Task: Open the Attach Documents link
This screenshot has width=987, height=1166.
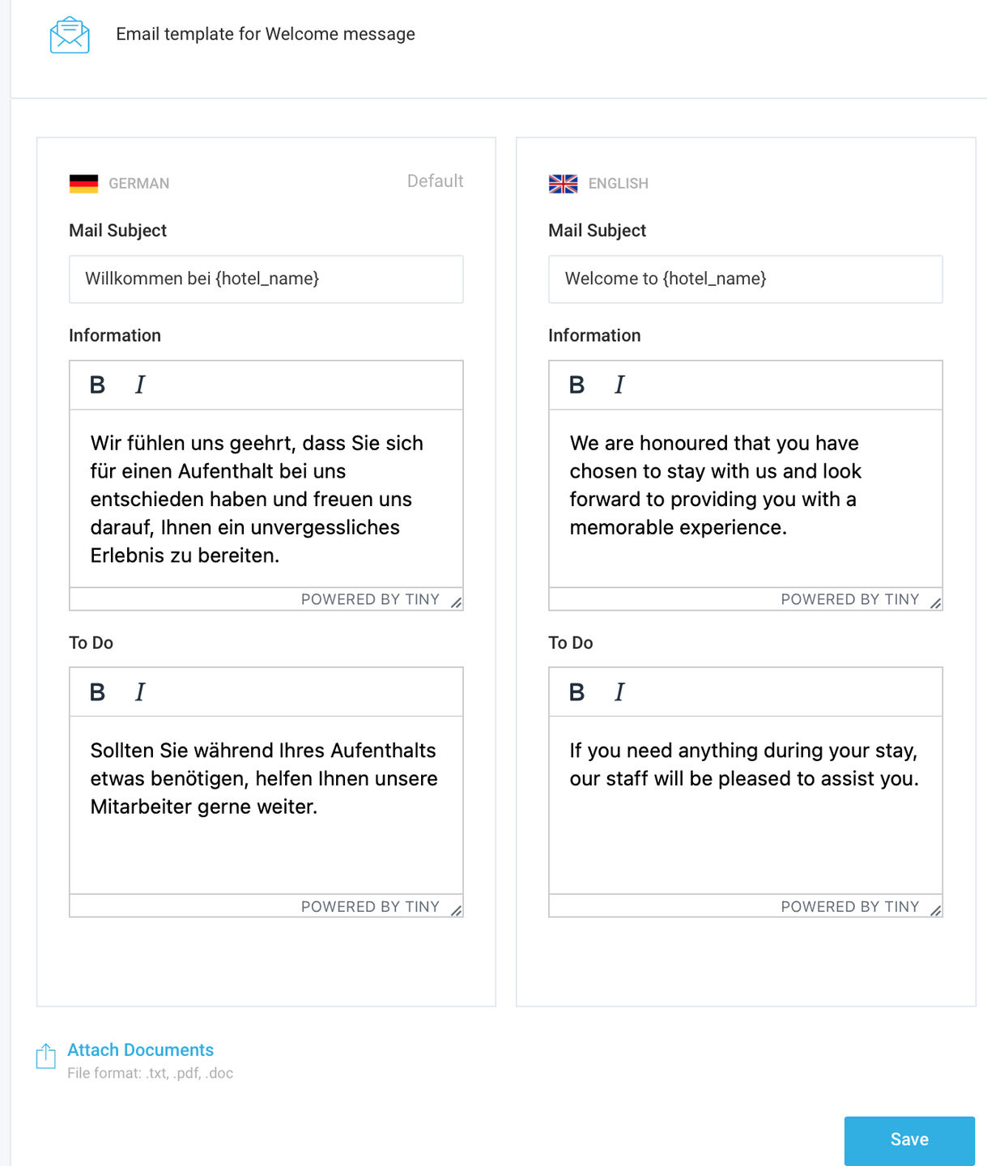Action: point(140,1050)
